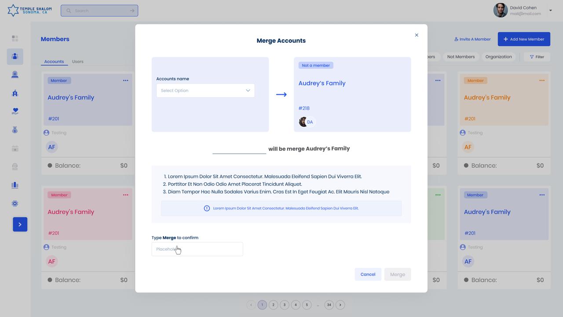The width and height of the screenshot is (563, 317).
Task: Switch to the Accounts tab
Action: pos(54,62)
